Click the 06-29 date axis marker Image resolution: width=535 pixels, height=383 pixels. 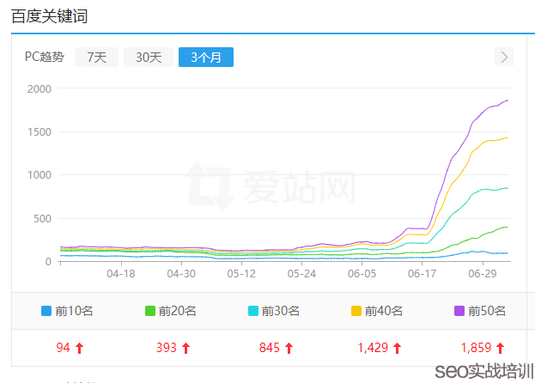point(483,274)
